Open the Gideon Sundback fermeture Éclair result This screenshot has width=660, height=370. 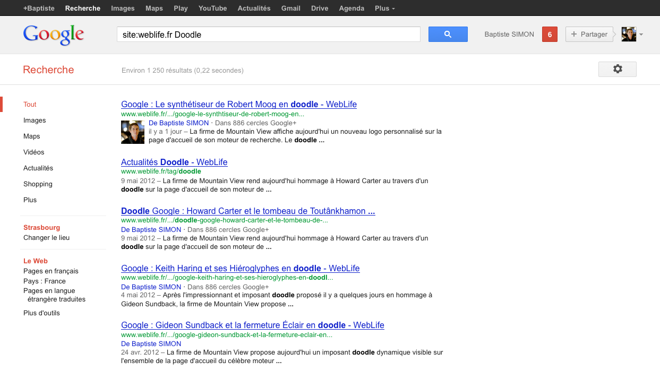(x=253, y=325)
